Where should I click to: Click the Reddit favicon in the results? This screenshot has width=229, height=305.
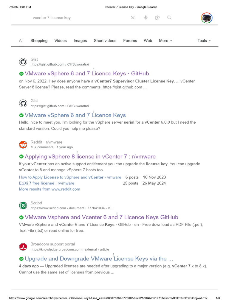click(x=23, y=145)
